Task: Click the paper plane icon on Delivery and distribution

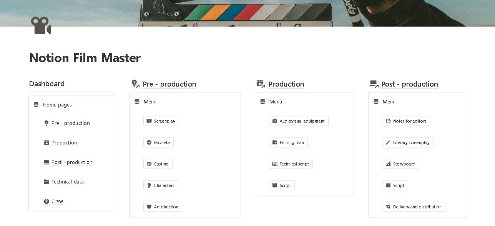Action: click(388, 207)
